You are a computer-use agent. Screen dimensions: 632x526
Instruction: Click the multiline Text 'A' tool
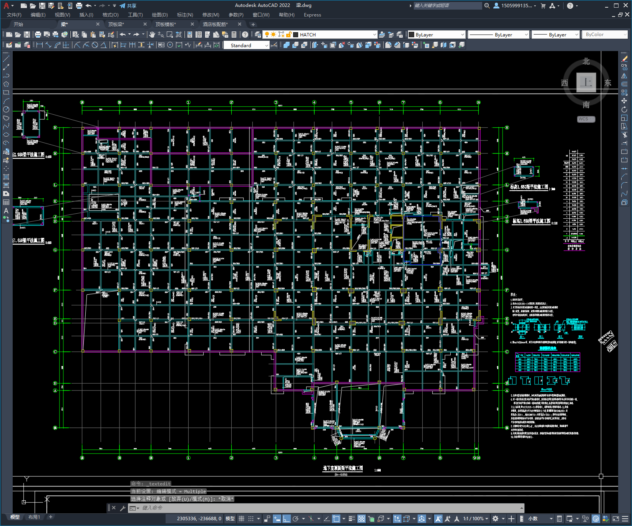6,211
